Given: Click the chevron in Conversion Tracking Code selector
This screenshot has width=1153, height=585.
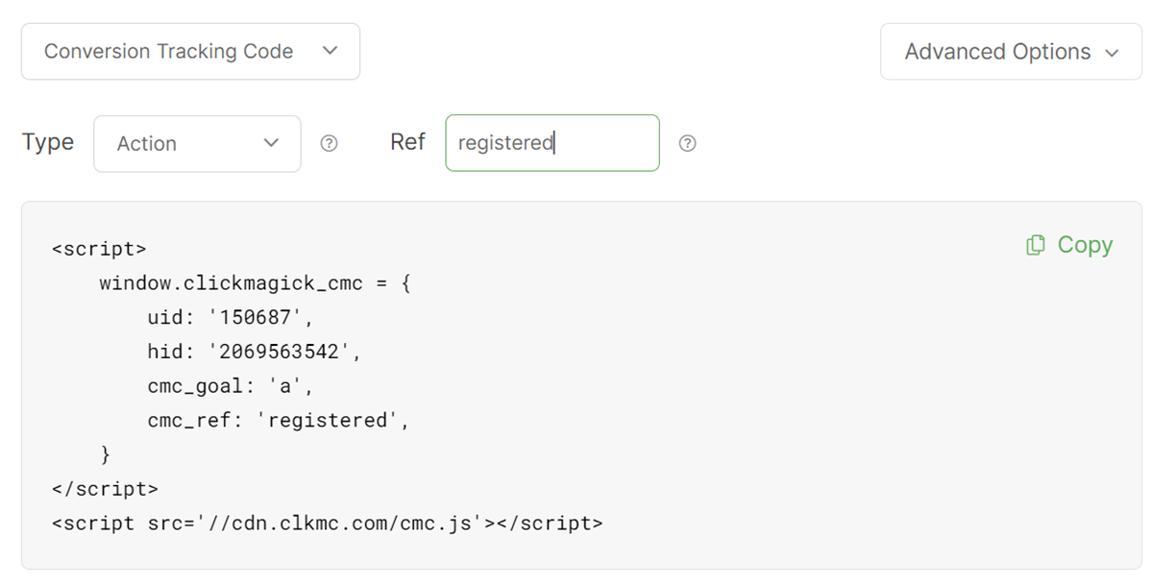Looking at the screenshot, I should point(331,51).
